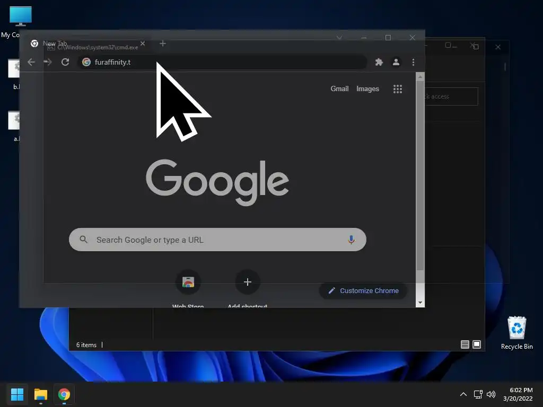543x407 pixels.
Task: Click the Customize Chrome button
Action: point(363,291)
